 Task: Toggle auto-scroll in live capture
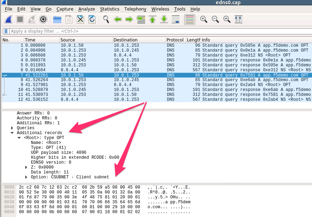175,19
